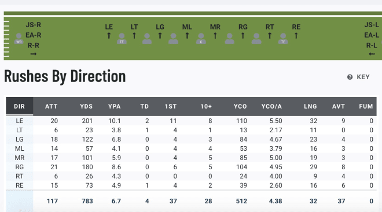Open the KEY legend link
This screenshot has width=382, height=212.
coord(363,77)
